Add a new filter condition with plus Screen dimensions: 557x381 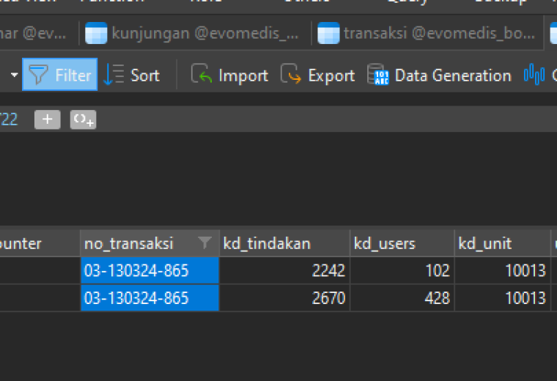[47, 119]
